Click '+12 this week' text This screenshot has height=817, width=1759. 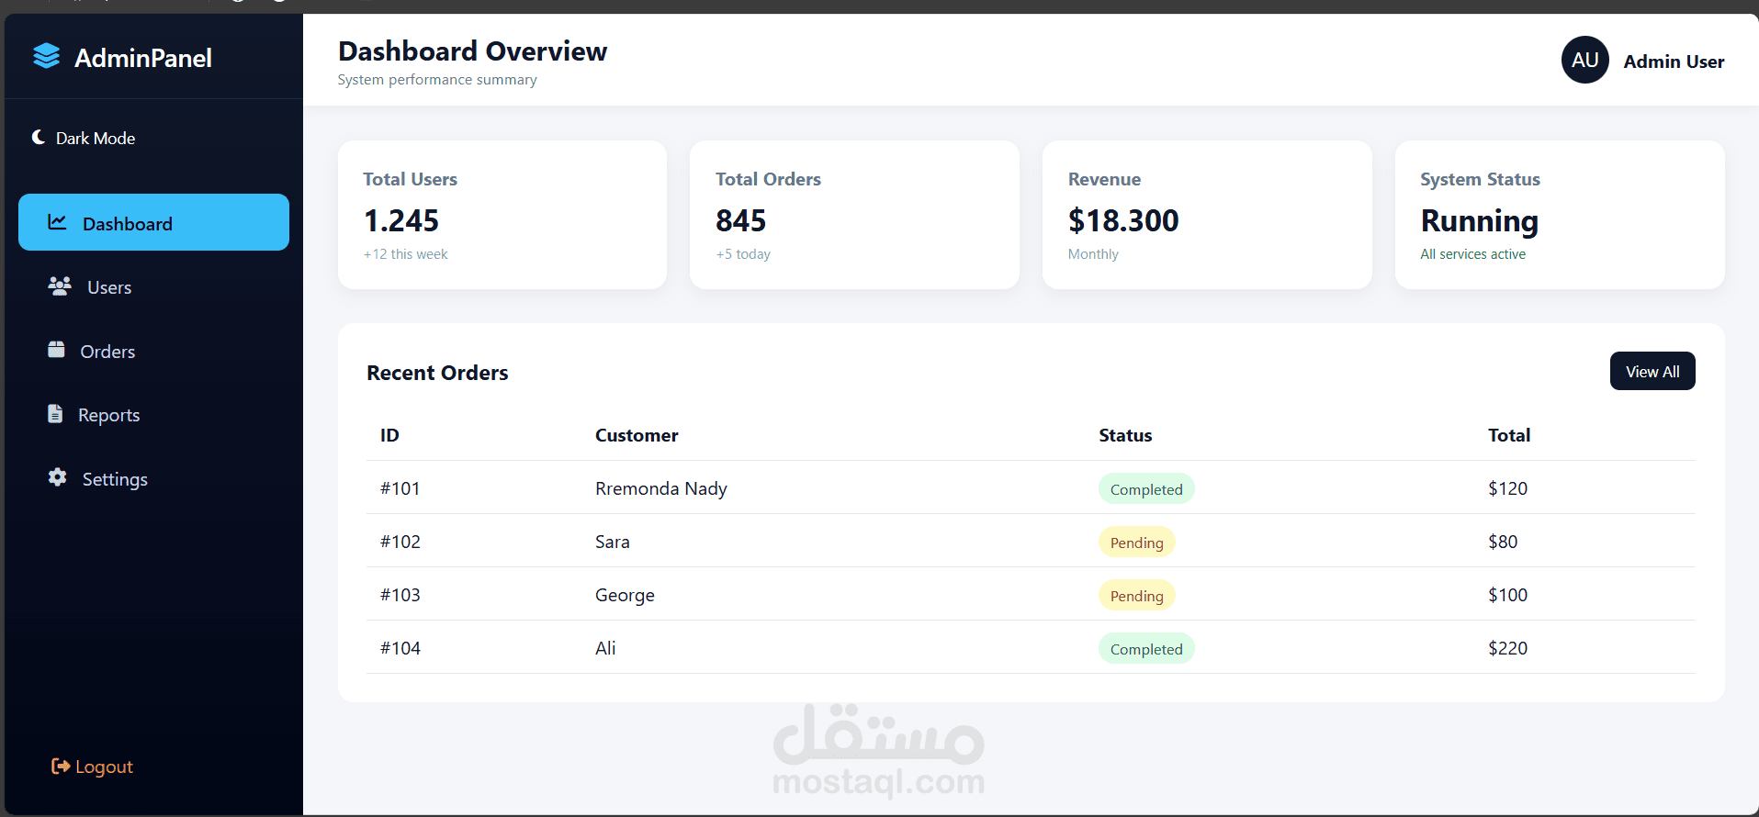pyautogui.click(x=405, y=254)
